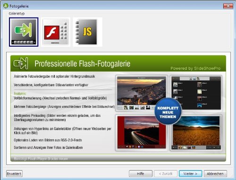This screenshot has height=180, width=236.
Task: Click the Mehrere Fotoübergänge feature line
Action: (64, 106)
